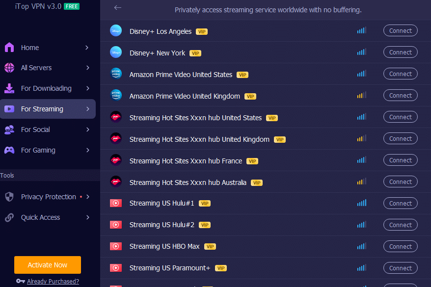Click the Streaming US Hulu#1 icon
The width and height of the screenshot is (431, 287).
[116, 203]
